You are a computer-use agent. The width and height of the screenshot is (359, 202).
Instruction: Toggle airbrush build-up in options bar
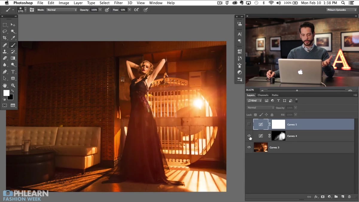click(136, 10)
